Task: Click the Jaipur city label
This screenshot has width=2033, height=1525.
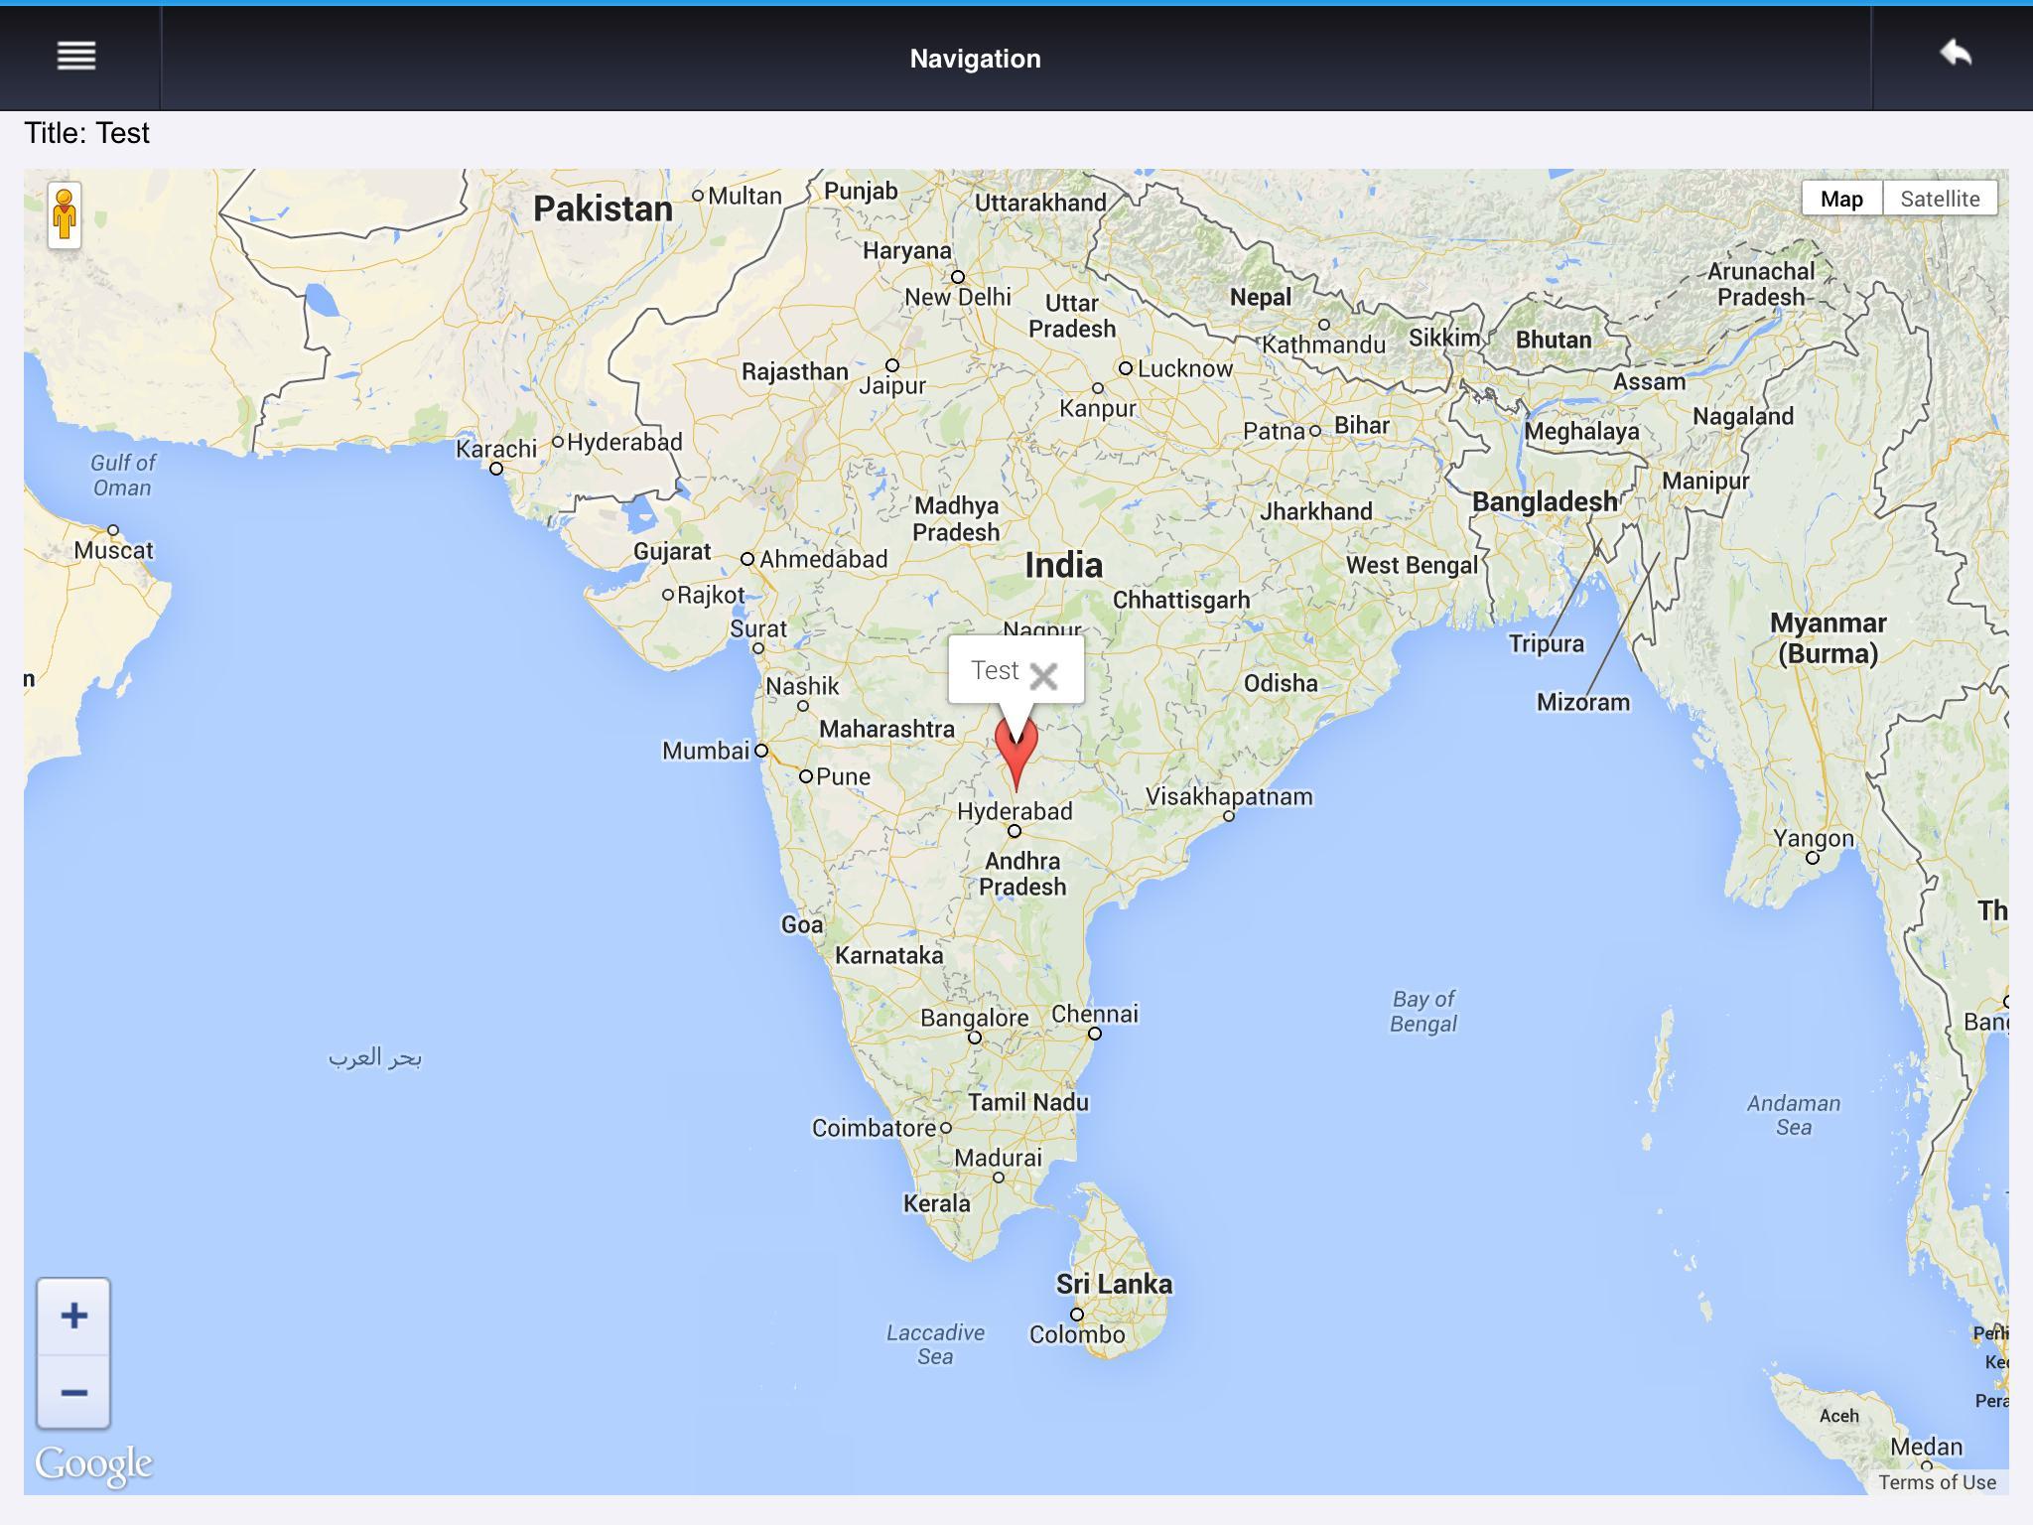Action: point(891,385)
